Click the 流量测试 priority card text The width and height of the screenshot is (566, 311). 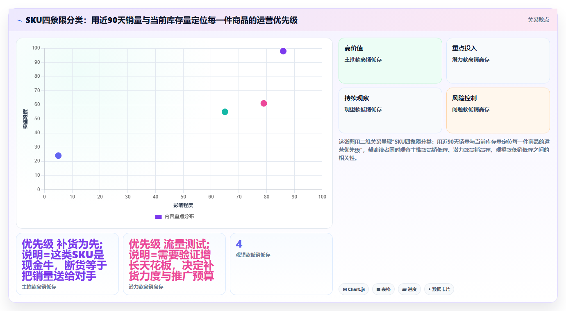coord(171,260)
